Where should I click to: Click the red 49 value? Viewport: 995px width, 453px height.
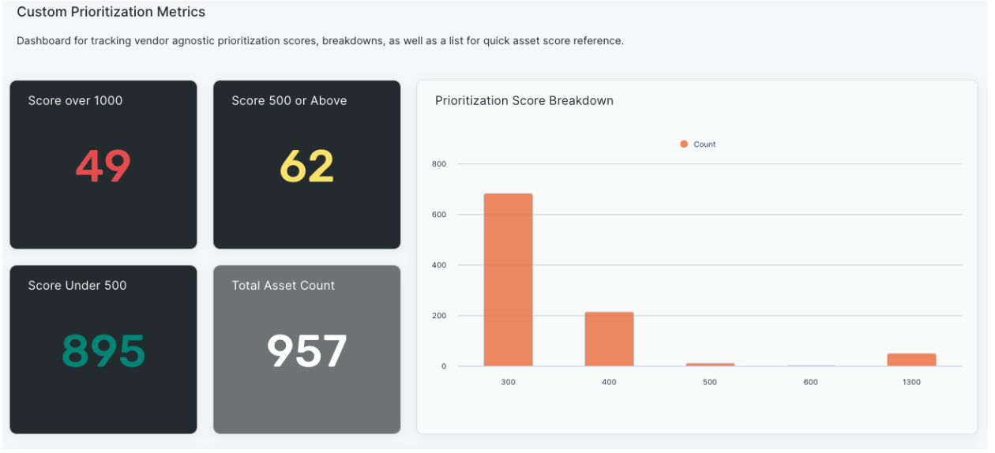point(103,167)
